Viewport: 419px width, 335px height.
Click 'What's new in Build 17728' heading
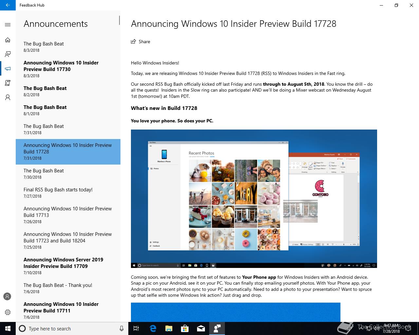[164, 108]
